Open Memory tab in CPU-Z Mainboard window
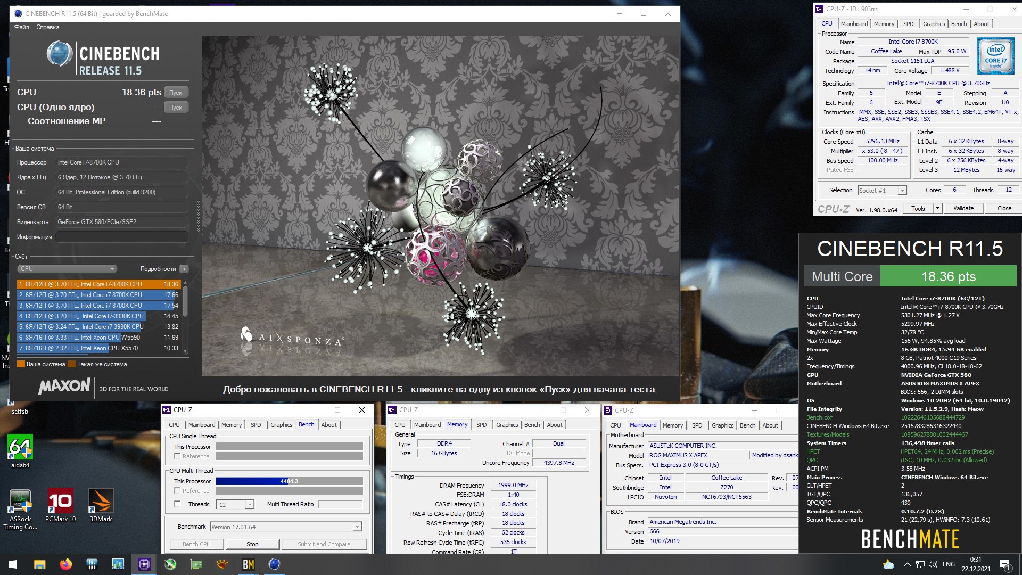 coord(673,425)
